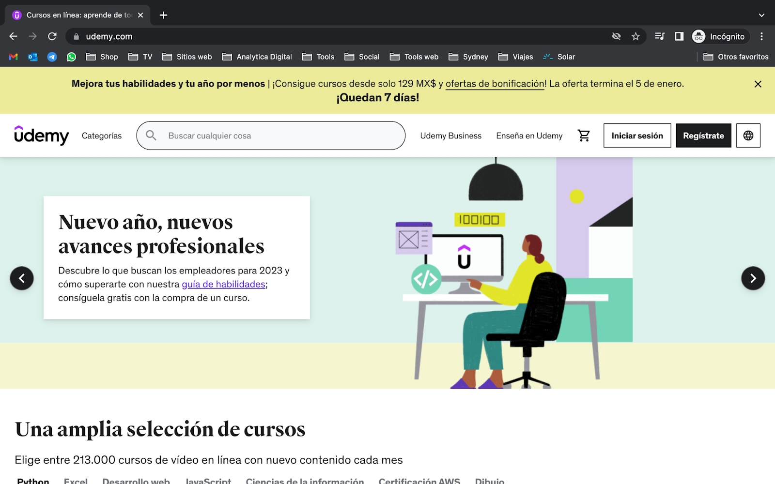775x484 pixels.
Task: Select the Excel course tab
Action: 76,481
